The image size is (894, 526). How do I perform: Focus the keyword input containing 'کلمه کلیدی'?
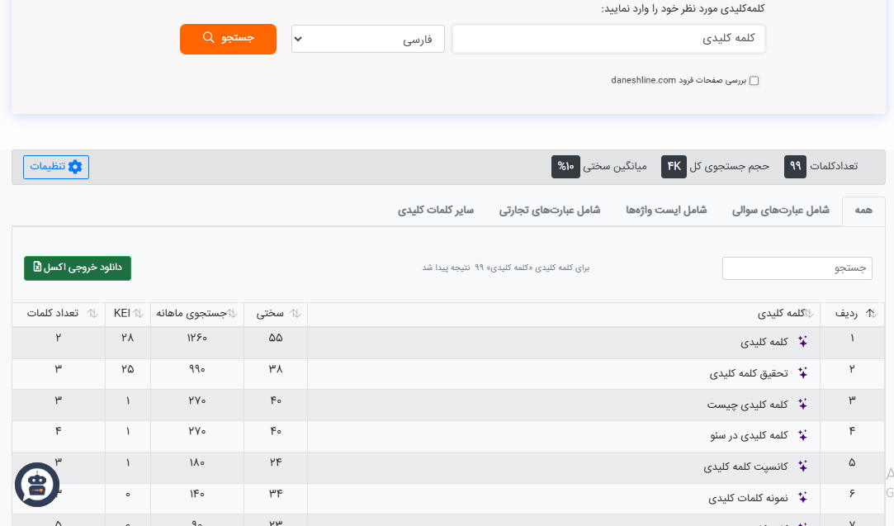[x=608, y=39]
